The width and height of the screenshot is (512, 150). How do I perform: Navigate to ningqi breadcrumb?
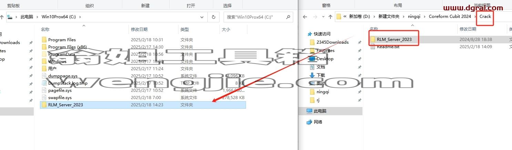(414, 16)
